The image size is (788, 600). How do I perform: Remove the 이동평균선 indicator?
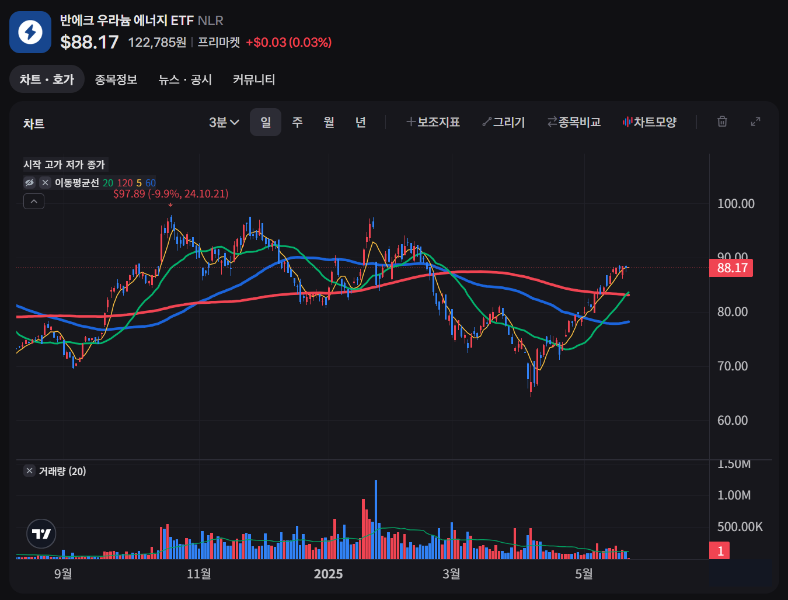(x=46, y=183)
